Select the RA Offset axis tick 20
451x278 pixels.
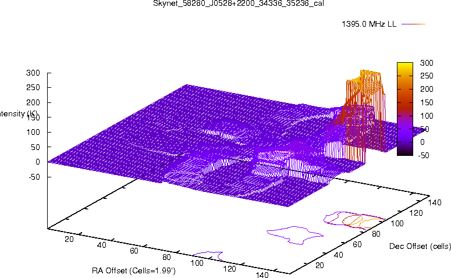[x=69, y=239]
